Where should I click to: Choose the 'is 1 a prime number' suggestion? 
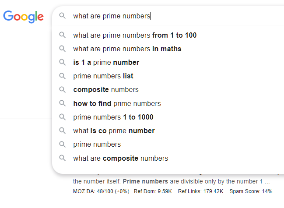106,62
